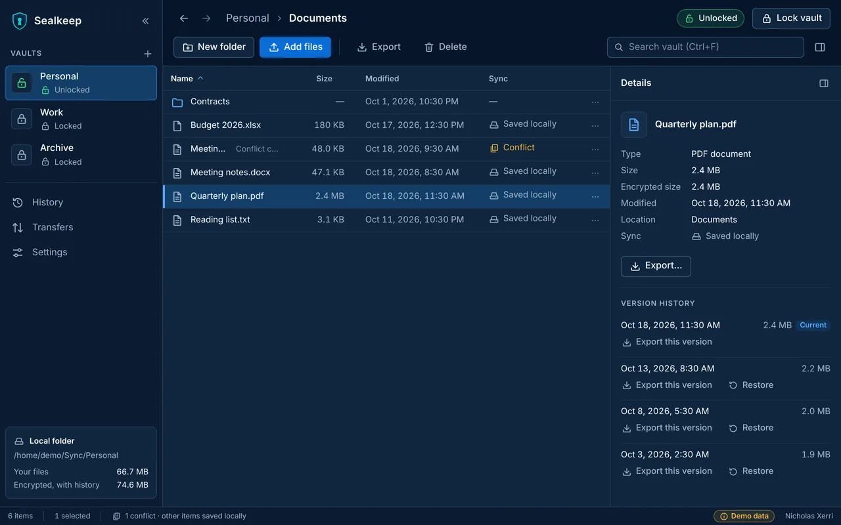Open more options for Reading list.txt row
Viewport: 841px width, 525px height.
point(595,220)
